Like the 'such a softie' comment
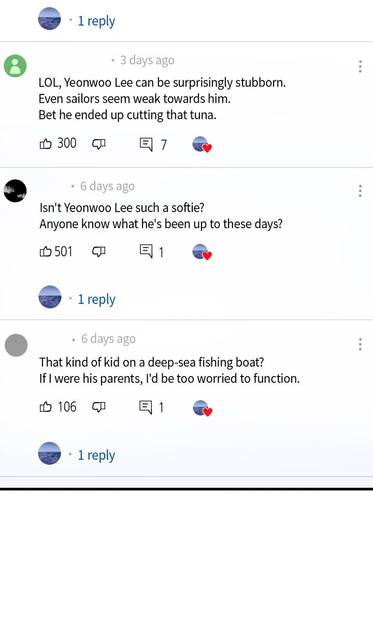373x625 pixels. pyautogui.click(x=46, y=252)
